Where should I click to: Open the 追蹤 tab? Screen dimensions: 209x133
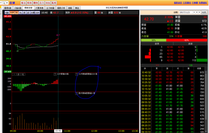tap(70, 8)
